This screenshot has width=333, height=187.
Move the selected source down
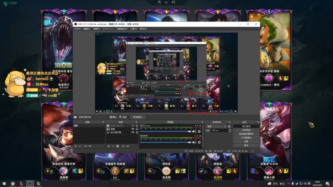pyautogui.click(x=128, y=146)
